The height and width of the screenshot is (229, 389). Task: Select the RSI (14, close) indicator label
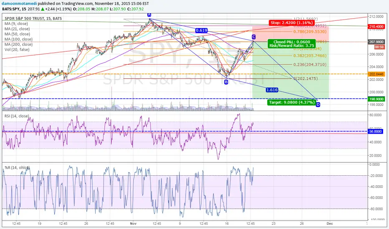click(17, 116)
